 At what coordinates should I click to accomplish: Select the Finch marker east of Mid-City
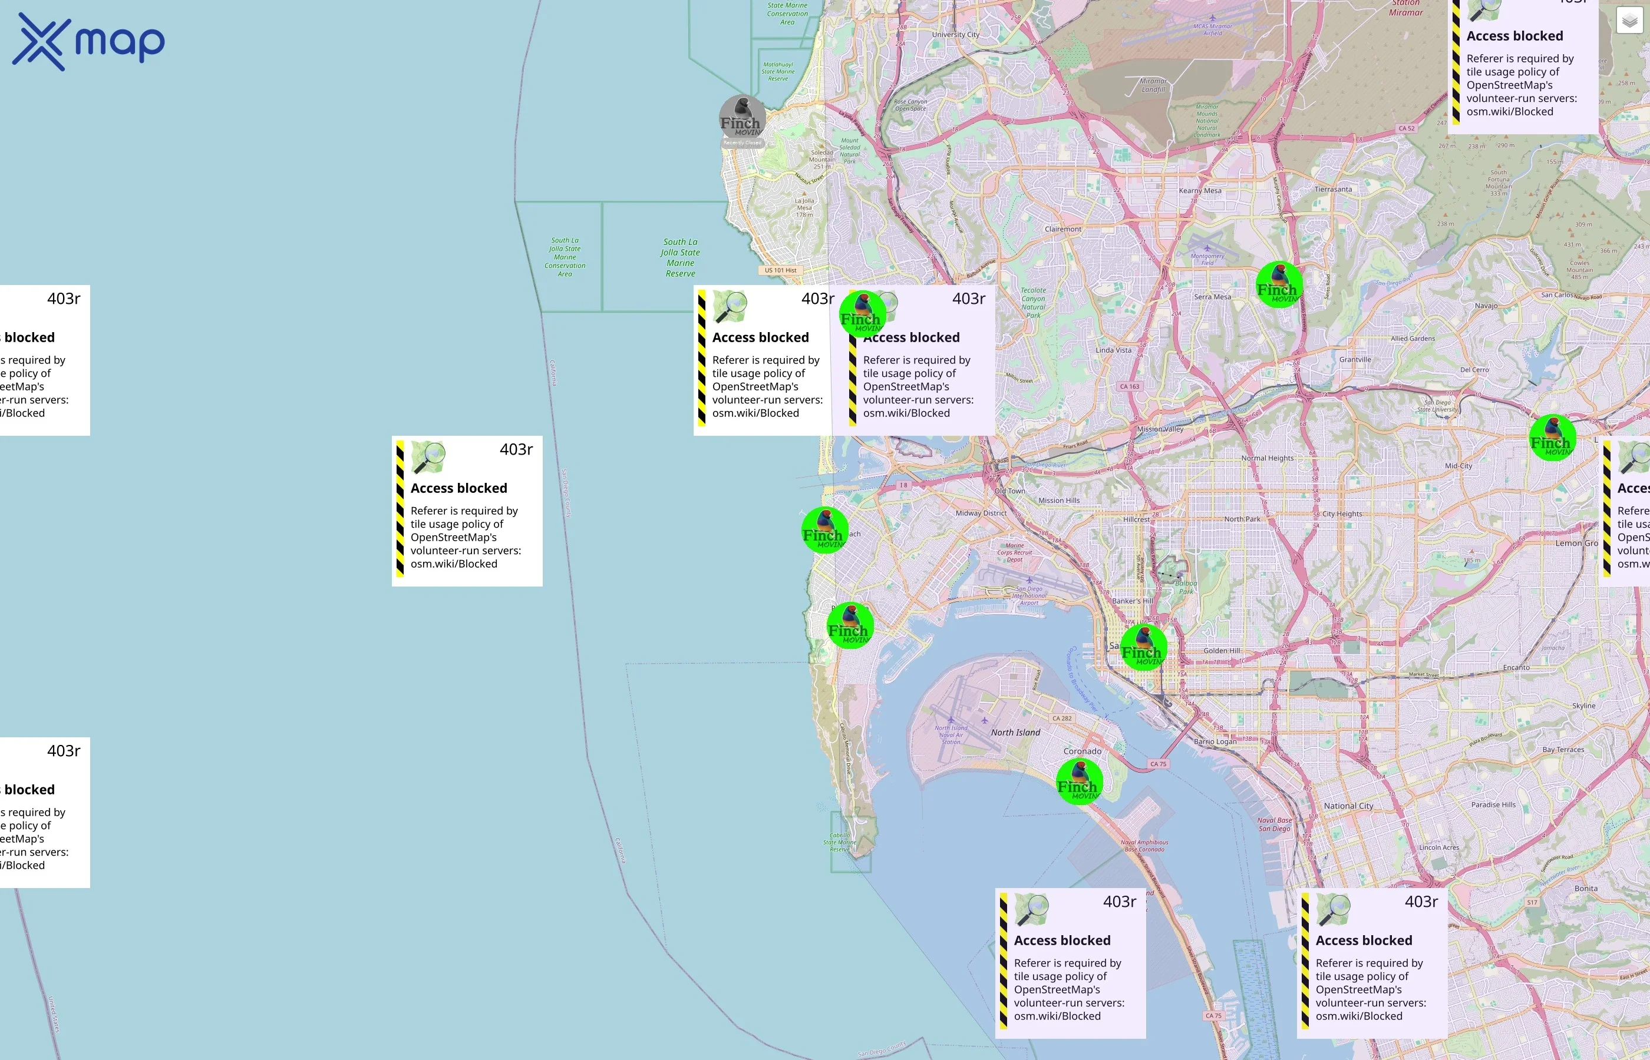(x=1552, y=438)
